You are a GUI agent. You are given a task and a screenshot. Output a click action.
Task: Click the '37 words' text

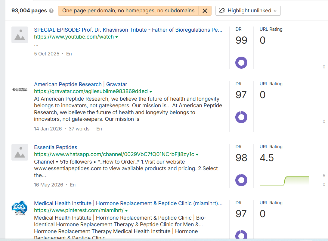point(79,129)
